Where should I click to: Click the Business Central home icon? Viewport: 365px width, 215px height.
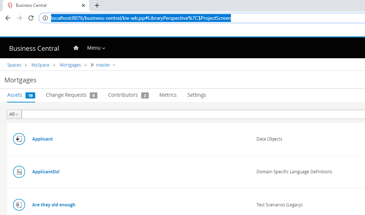[x=76, y=48]
